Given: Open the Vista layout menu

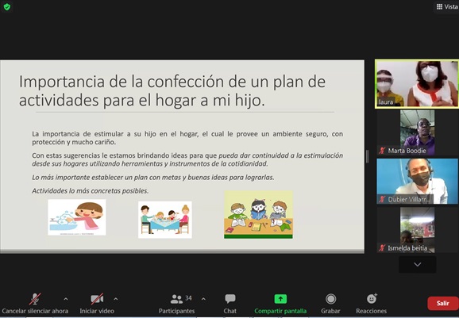Looking at the screenshot, I should (447, 6).
